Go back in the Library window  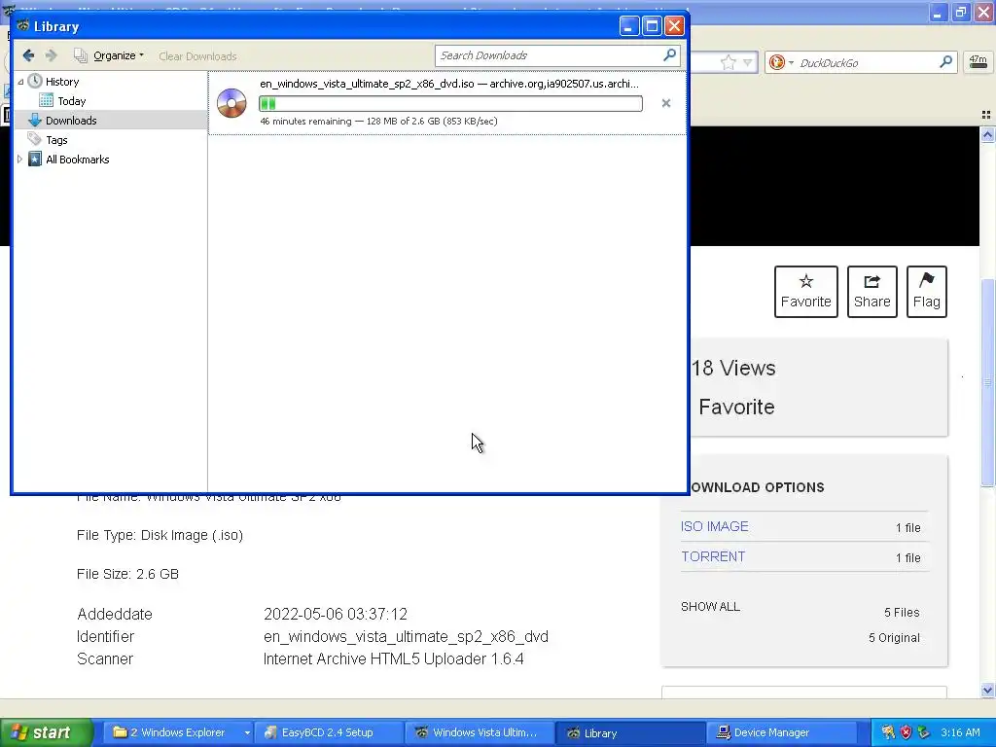28,55
